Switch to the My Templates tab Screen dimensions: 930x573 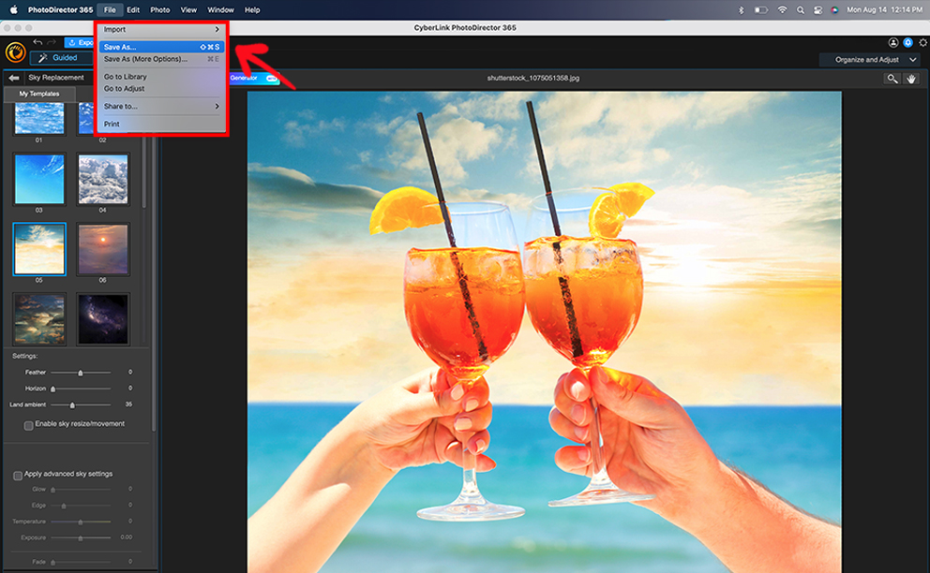[39, 94]
